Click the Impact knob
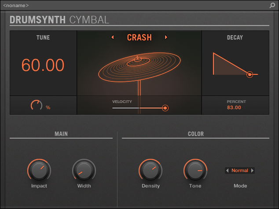Viewport: 279px width, 209px height. [x=39, y=170]
